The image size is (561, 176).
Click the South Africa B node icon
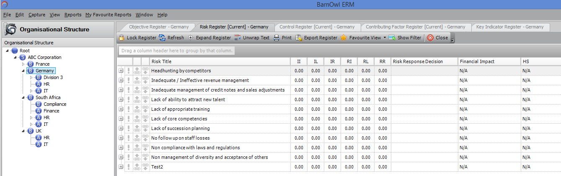tap(31, 97)
